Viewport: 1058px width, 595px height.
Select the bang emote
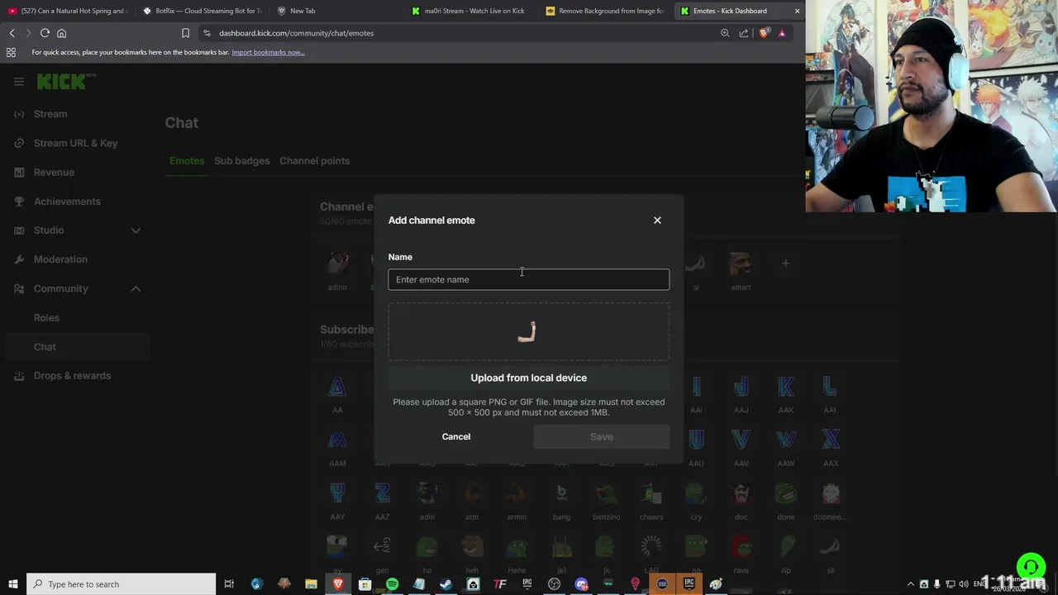click(561, 494)
